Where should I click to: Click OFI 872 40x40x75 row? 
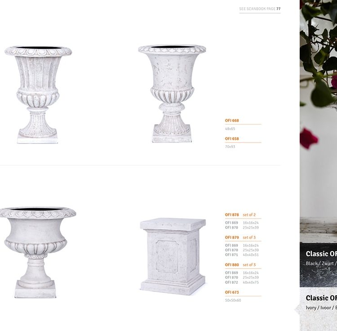[242, 282]
